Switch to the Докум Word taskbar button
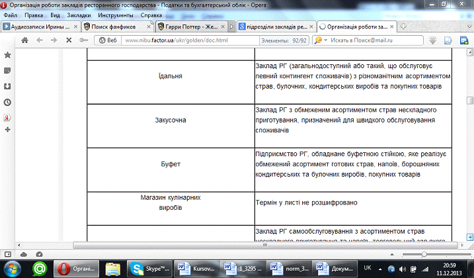474x278 pixels. 335,269
